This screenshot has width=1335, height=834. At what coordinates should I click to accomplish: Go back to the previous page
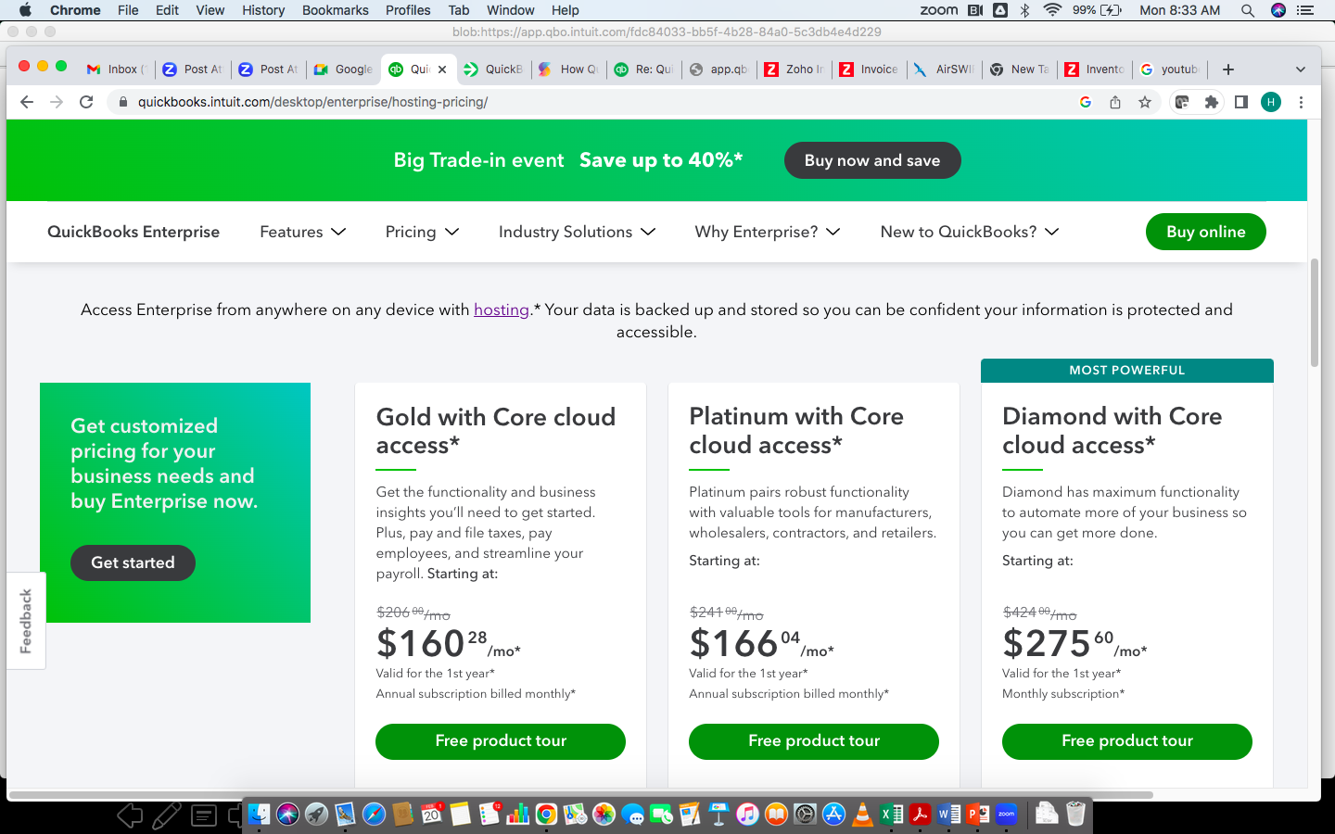tap(27, 102)
